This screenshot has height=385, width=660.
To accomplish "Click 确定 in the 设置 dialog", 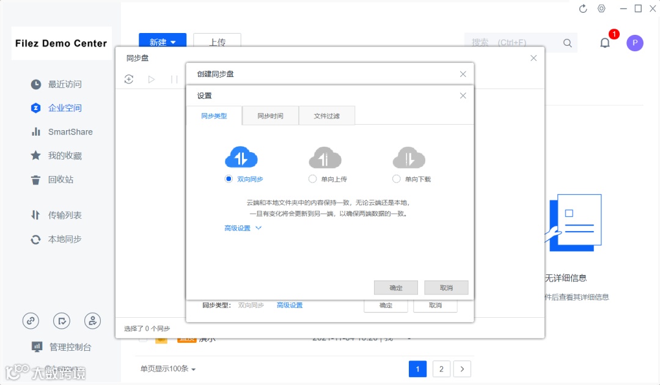I will click(395, 288).
